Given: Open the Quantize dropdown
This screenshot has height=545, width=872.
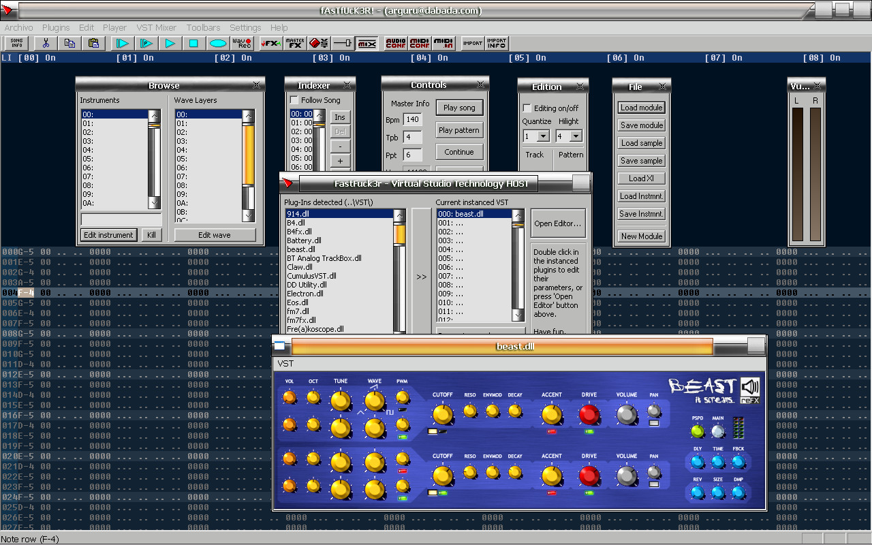Looking at the screenshot, I should pos(543,136).
